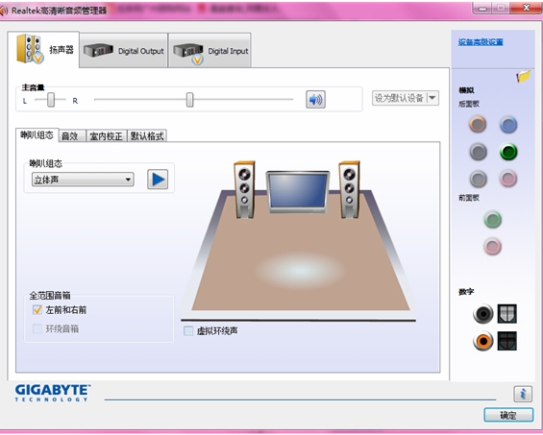
Task: Toggle the 环绕音箱 checkbox
Action: coord(37,328)
